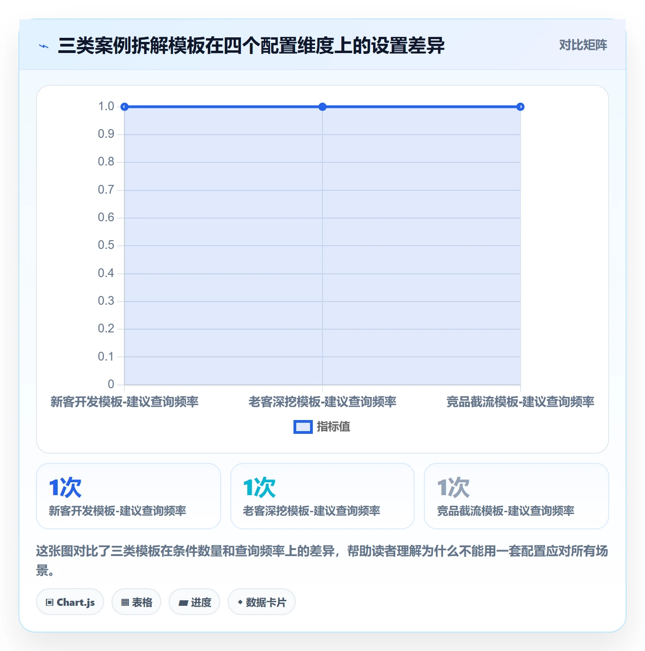Image resolution: width=645 pixels, height=651 pixels.
Task: Click the 对比矩阵 label in the header
Action: pyautogui.click(x=583, y=45)
